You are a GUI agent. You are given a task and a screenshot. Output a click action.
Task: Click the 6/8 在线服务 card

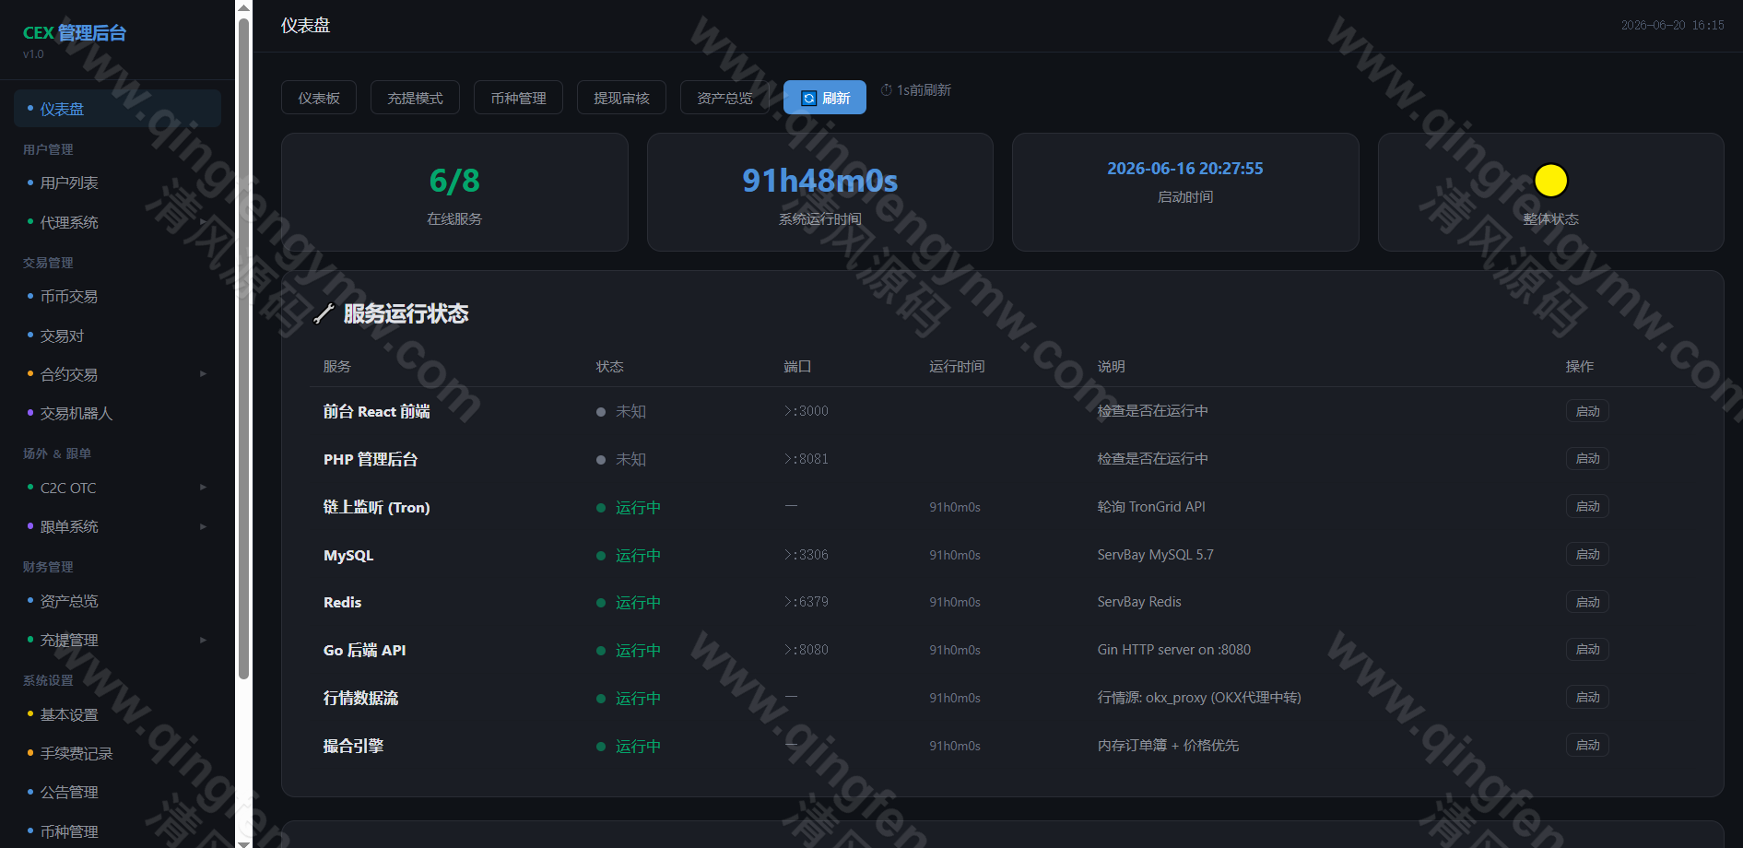[454, 192]
